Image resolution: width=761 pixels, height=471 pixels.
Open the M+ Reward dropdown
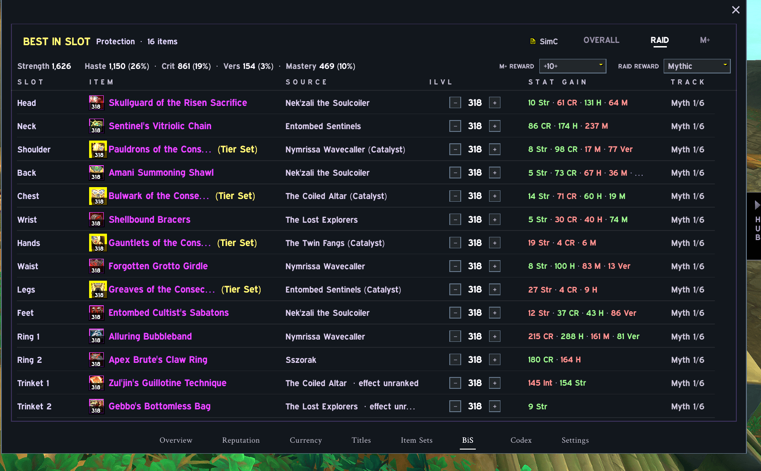click(573, 66)
